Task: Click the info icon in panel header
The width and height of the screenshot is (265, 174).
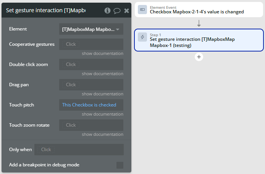Action: click(x=108, y=11)
